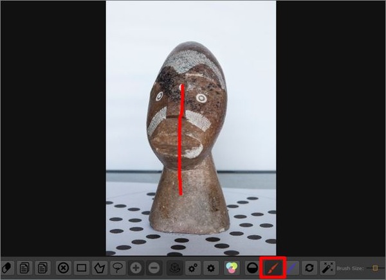Click the circled X clear selection icon
Image resolution: width=386 pixels, height=280 pixels.
coord(63,267)
